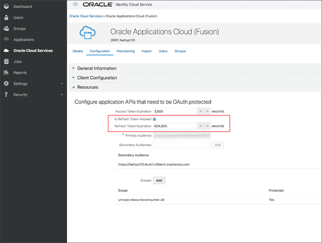
Task: Click the Settings gear icon in the sidebar
Action: [x=6, y=83]
